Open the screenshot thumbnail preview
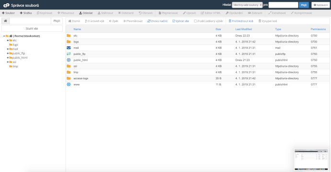331x172 pixels. pos(311,160)
